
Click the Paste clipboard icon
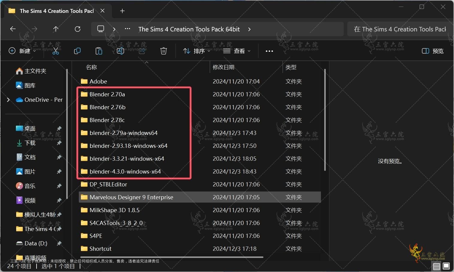point(99,51)
